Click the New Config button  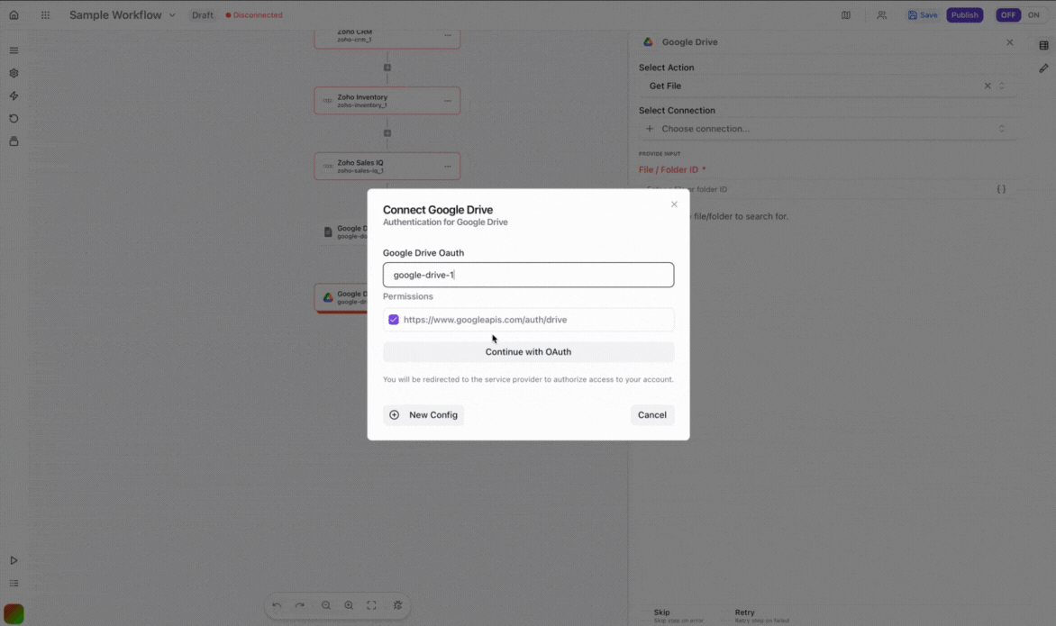pyautogui.click(x=423, y=414)
